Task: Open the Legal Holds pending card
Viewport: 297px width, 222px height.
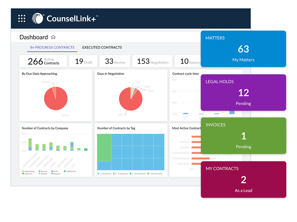Action: click(x=243, y=92)
